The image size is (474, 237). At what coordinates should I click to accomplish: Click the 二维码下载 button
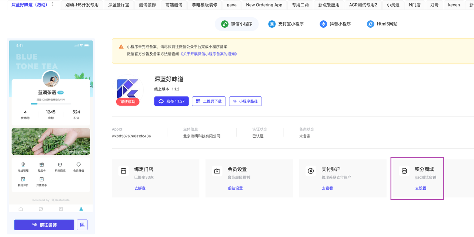pyautogui.click(x=209, y=101)
